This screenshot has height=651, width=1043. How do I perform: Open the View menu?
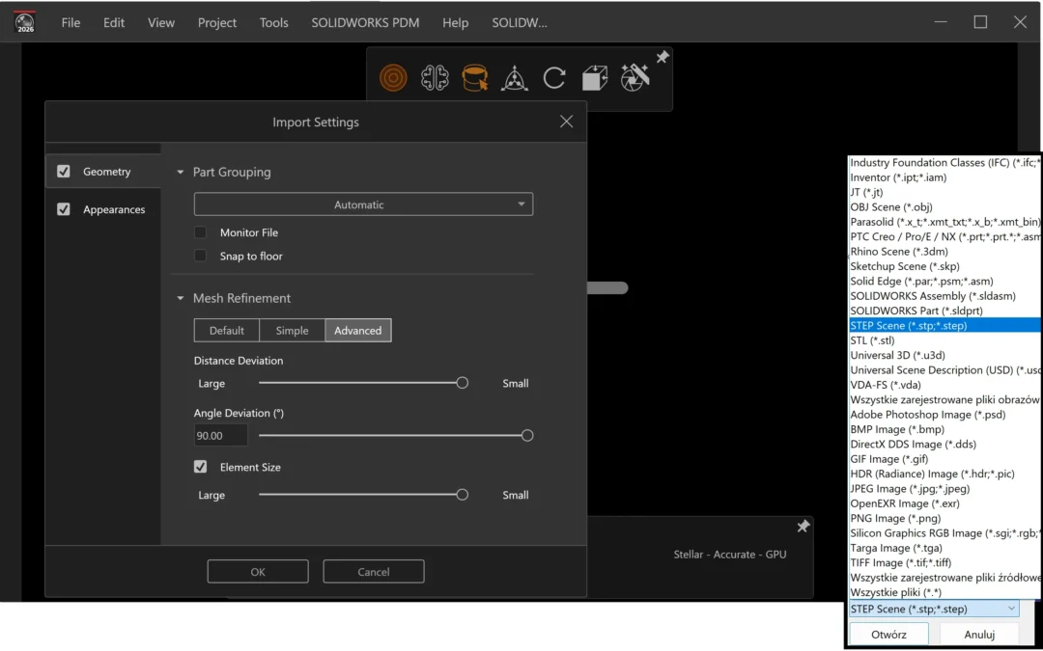161,22
